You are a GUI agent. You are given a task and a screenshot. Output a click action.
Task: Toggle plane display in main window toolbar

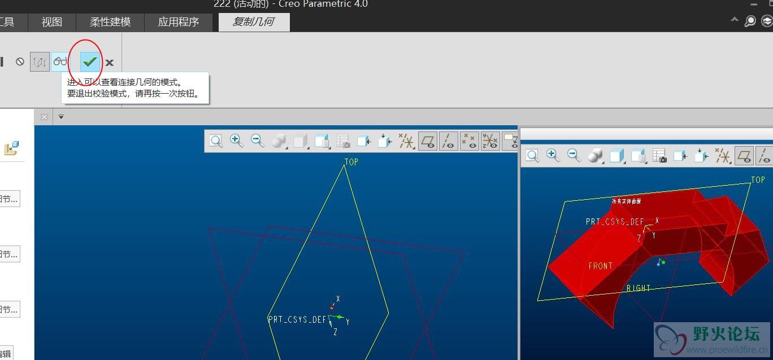click(428, 141)
